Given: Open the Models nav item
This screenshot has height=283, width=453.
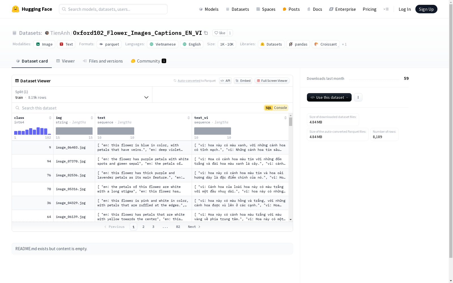Looking at the screenshot, I should [209, 9].
